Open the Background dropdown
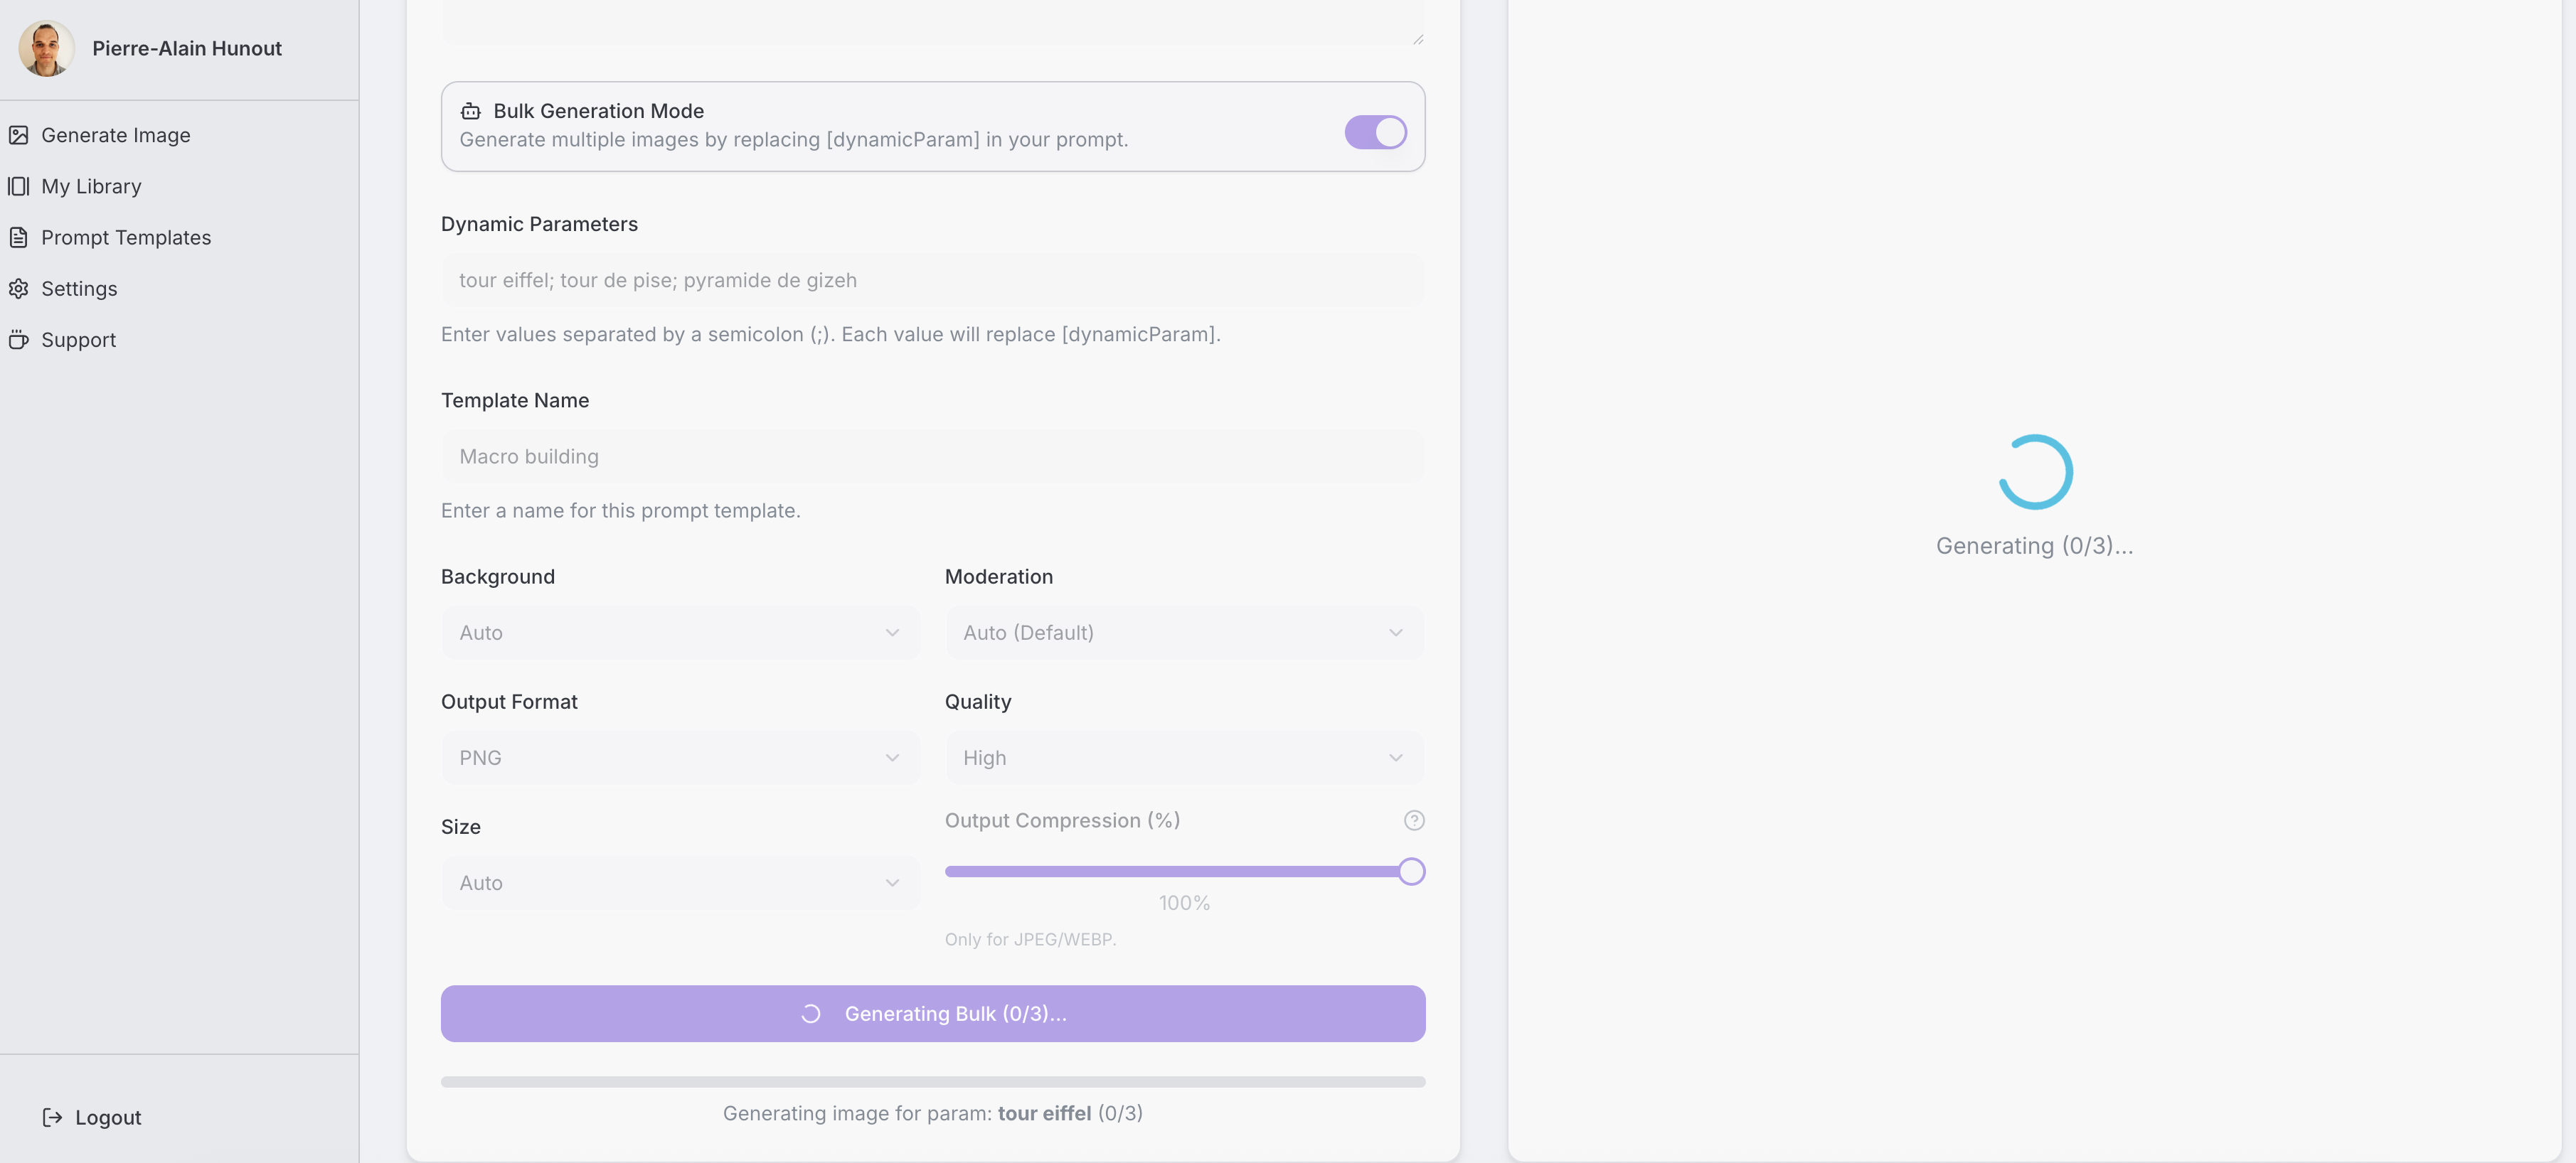The width and height of the screenshot is (2576, 1163). pyautogui.click(x=680, y=633)
